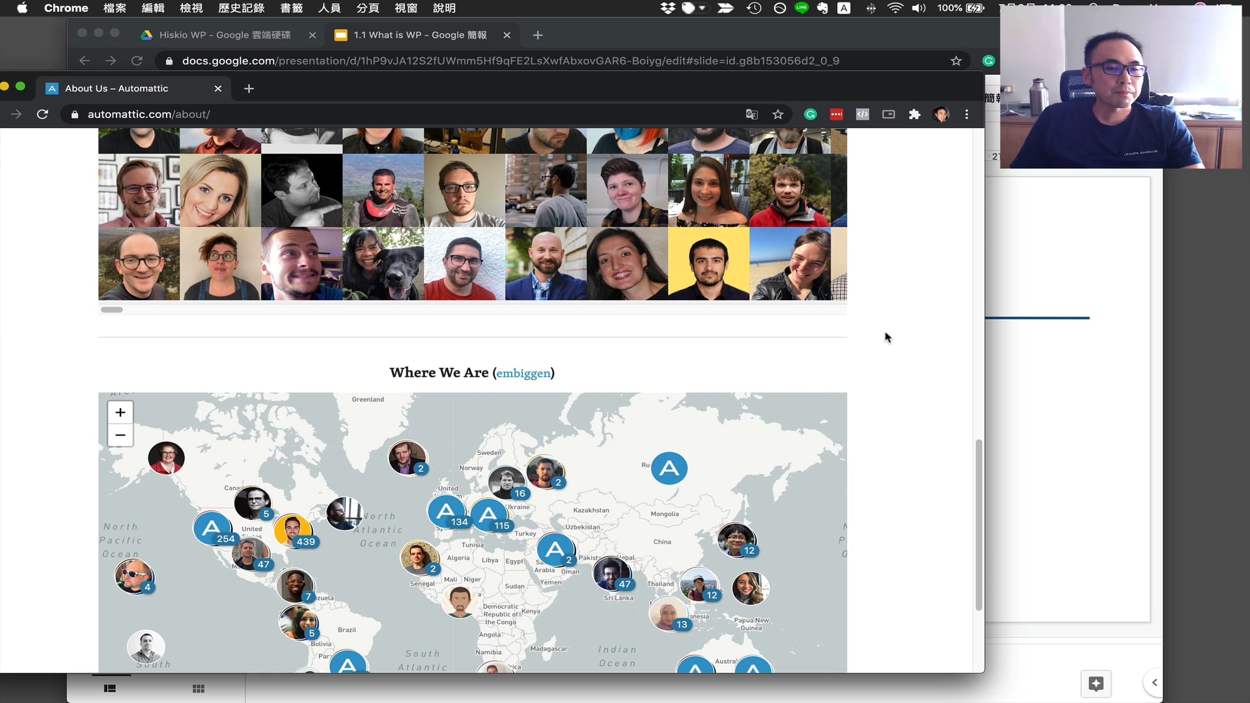Select the filmstrip view icon in Slides

tap(110, 688)
